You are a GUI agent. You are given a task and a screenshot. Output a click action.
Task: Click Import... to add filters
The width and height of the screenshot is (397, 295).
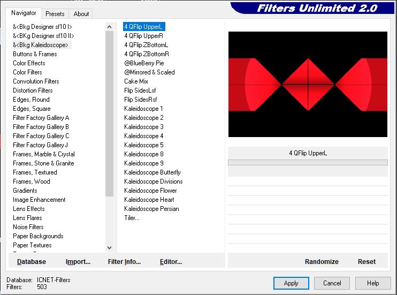(78, 262)
